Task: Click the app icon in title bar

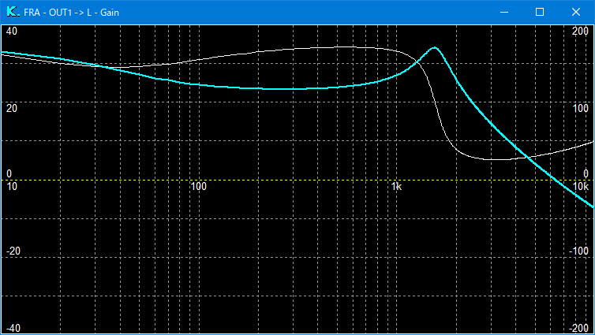Action: (13, 12)
